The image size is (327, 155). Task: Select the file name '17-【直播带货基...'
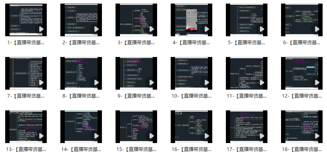click(247, 149)
